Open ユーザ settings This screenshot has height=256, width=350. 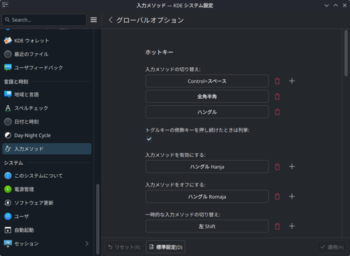(x=47, y=216)
